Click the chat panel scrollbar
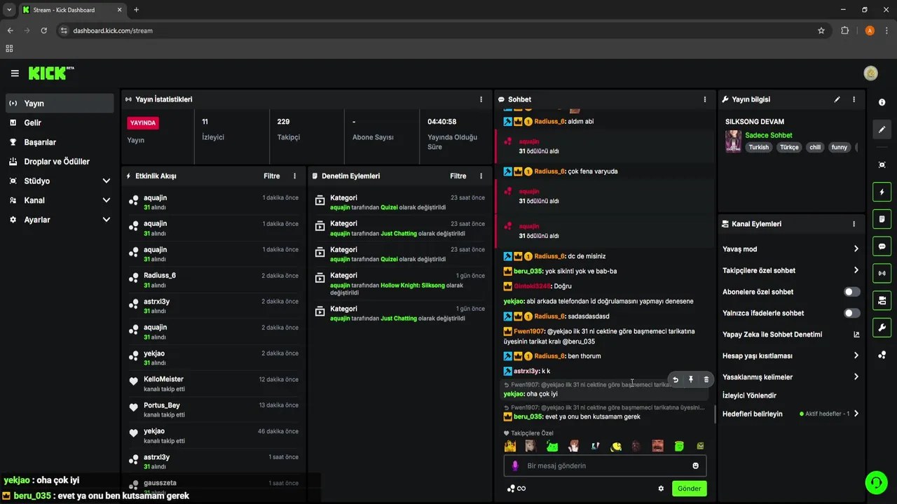Viewport: 897px width, 504px height. pos(715,414)
